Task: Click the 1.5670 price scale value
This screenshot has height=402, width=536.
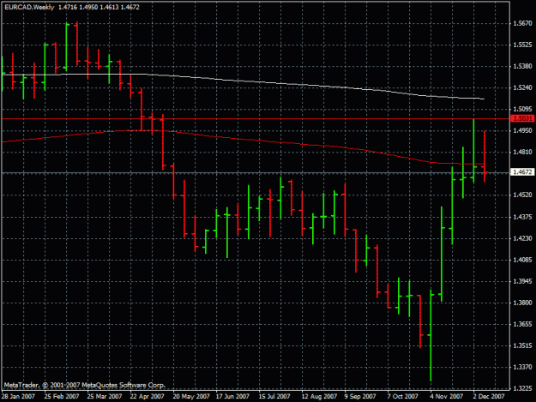Action: [x=522, y=23]
